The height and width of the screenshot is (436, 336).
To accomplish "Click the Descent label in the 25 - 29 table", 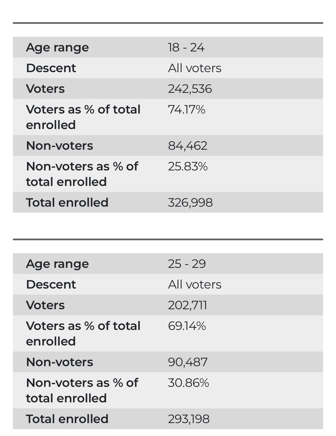I will pyautogui.click(x=51, y=285).
